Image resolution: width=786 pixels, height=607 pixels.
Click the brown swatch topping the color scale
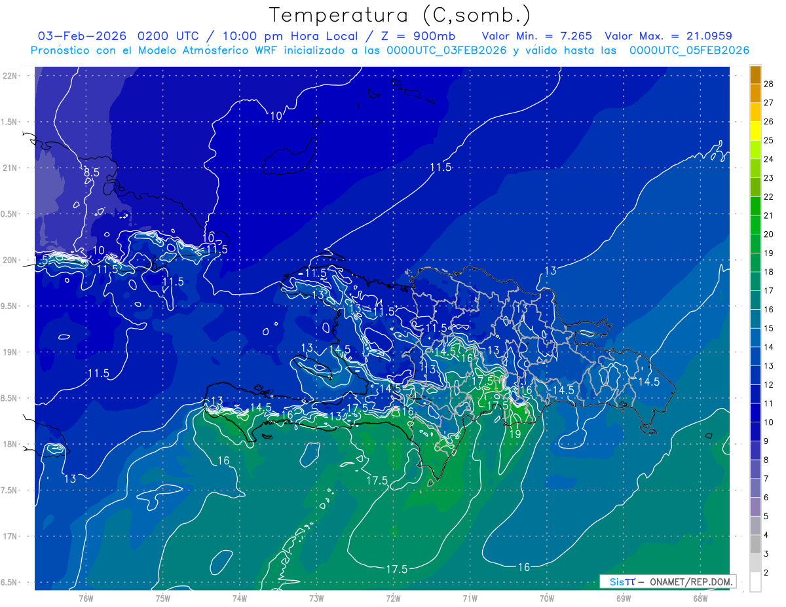point(755,75)
